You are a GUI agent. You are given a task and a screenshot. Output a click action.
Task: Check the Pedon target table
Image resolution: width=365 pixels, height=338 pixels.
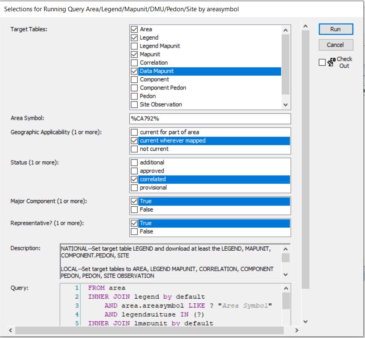[134, 96]
